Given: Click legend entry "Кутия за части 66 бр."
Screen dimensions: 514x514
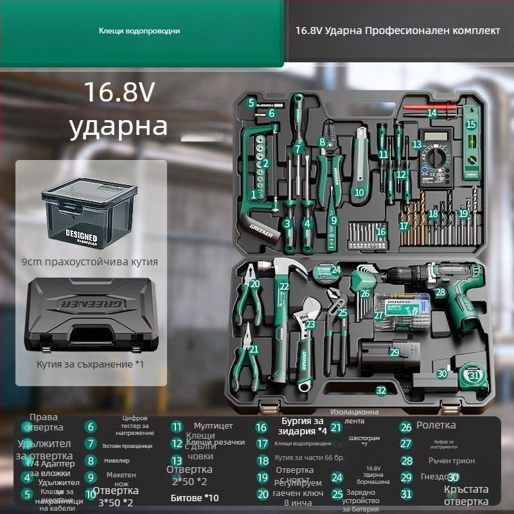Looking at the screenshot, I should (x=310, y=457).
